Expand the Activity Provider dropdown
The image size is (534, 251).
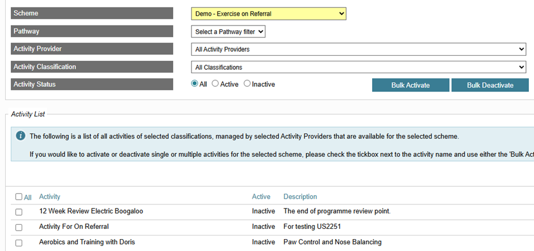(359, 49)
